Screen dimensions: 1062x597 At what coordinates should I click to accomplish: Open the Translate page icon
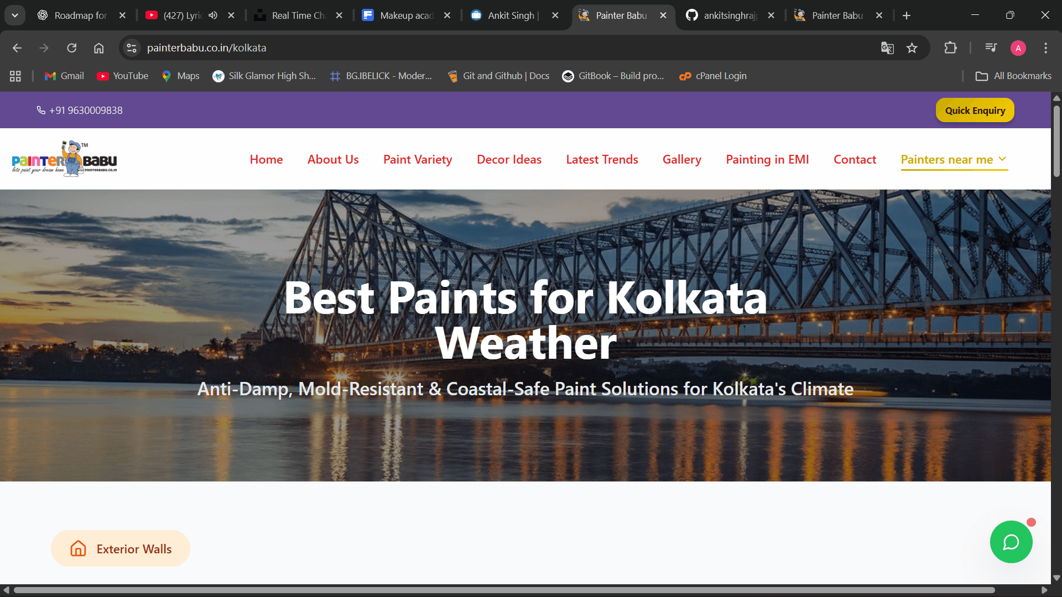click(887, 48)
